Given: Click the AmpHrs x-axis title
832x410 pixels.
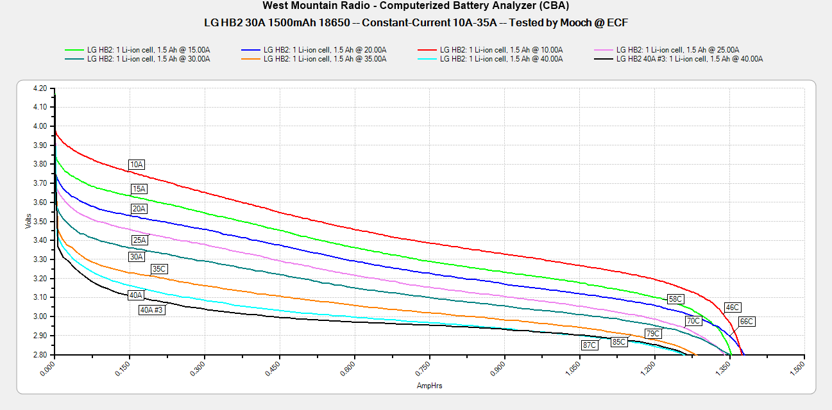Looking at the screenshot, I should (429, 386).
